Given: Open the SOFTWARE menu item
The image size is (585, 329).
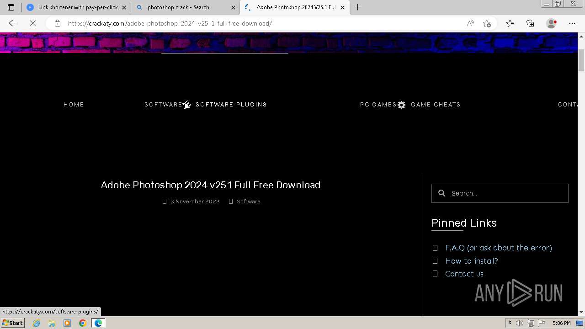Looking at the screenshot, I should (x=163, y=105).
